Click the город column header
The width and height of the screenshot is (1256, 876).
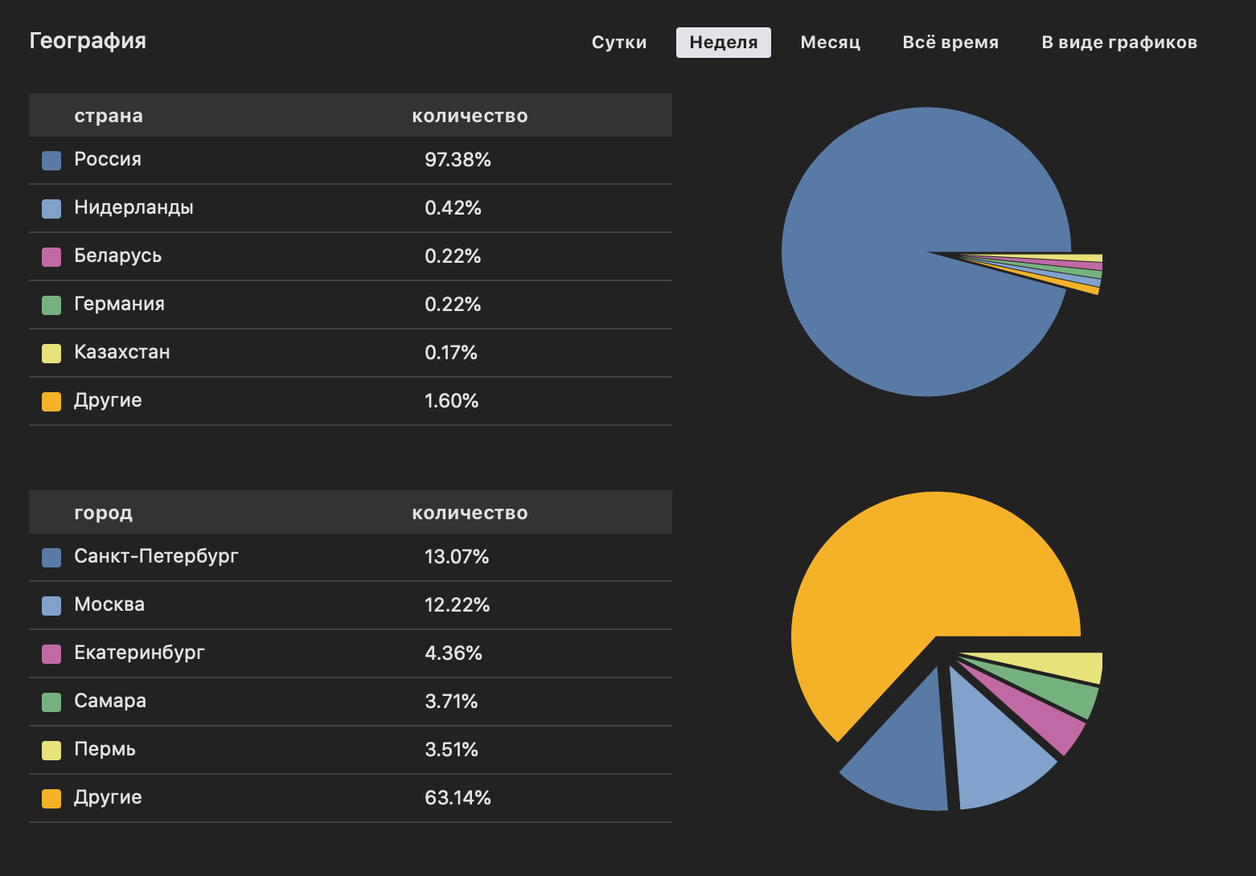pyautogui.click(x=103, y=513)
